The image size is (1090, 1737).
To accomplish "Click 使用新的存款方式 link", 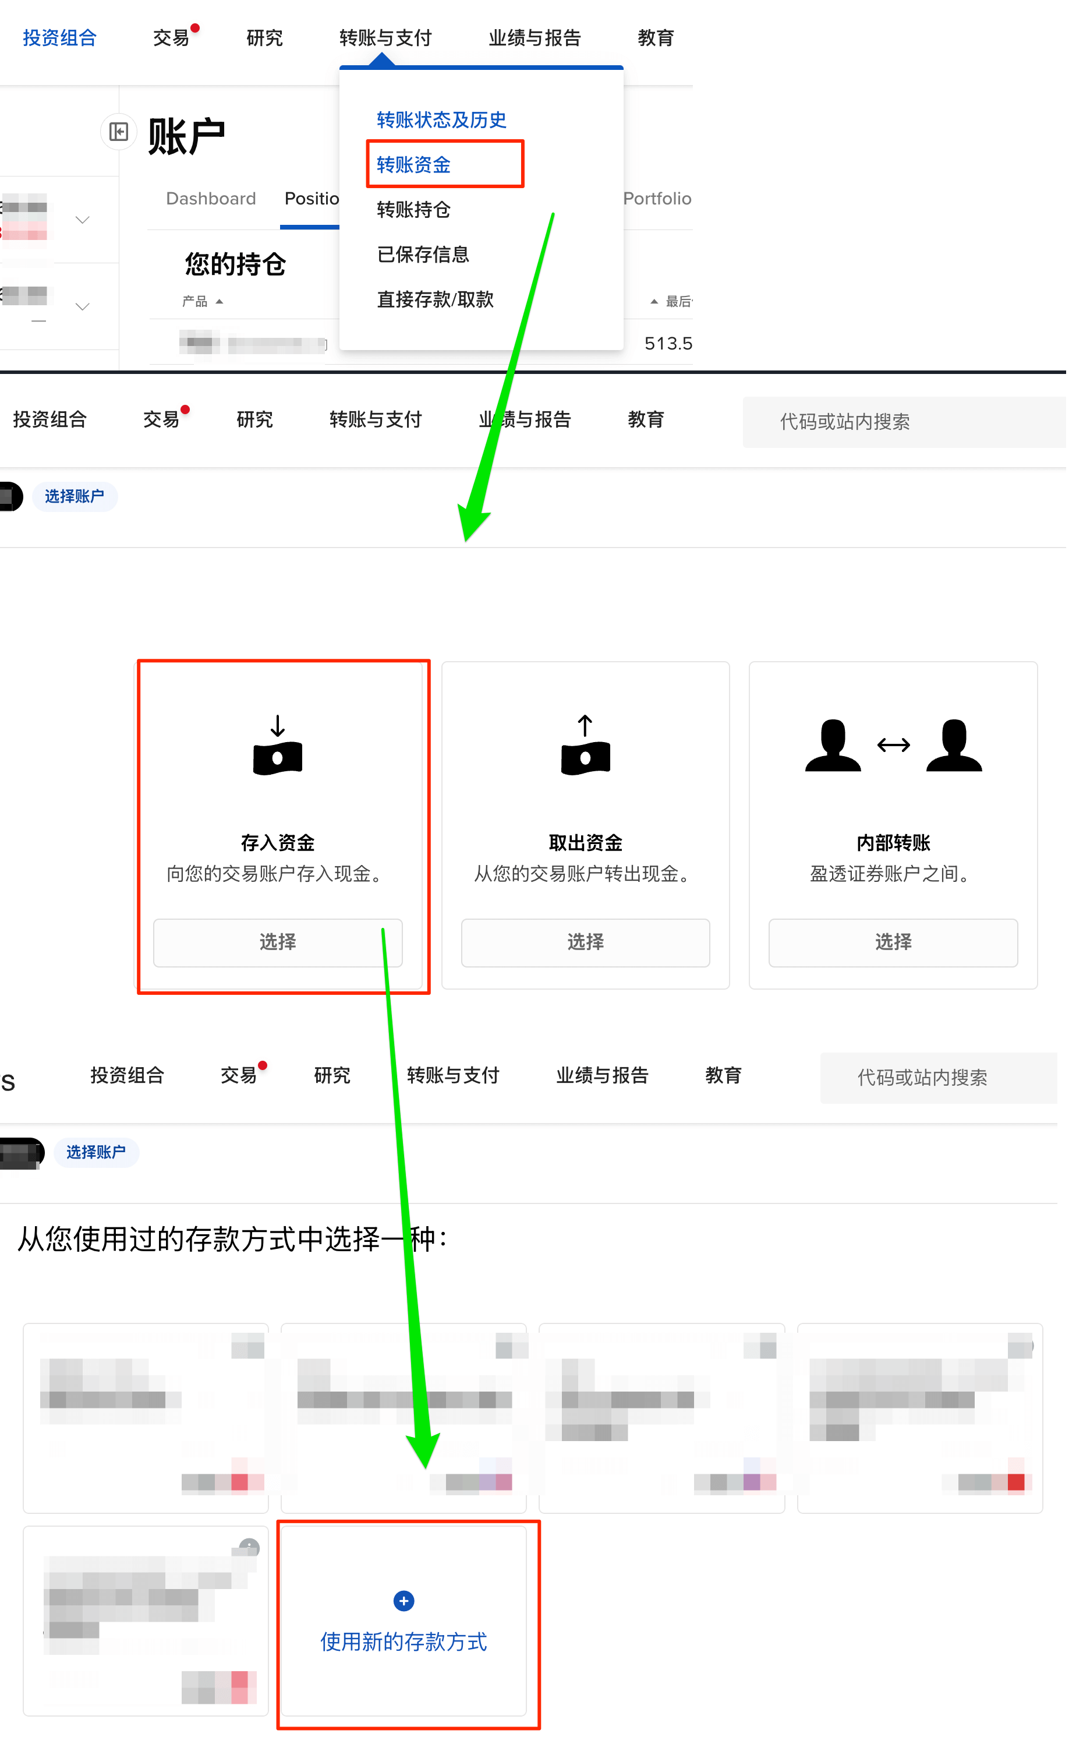I will pyautogui.click(x=404, y=1642).
